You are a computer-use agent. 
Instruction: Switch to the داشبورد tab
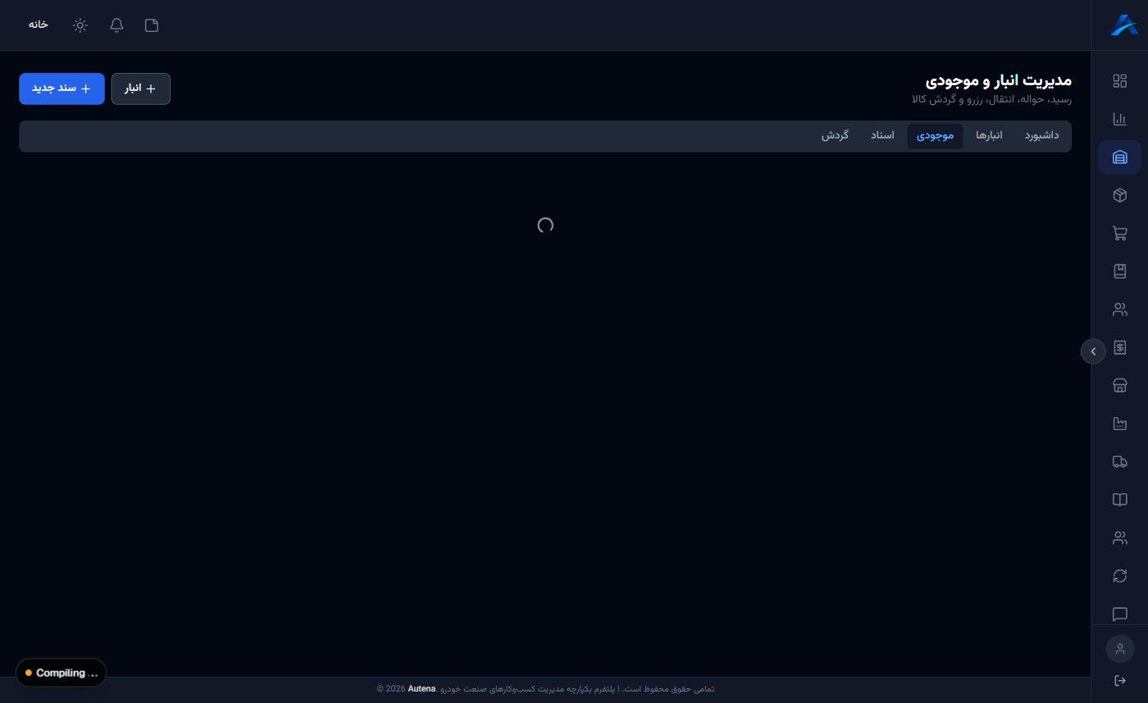click(1041, 136)
